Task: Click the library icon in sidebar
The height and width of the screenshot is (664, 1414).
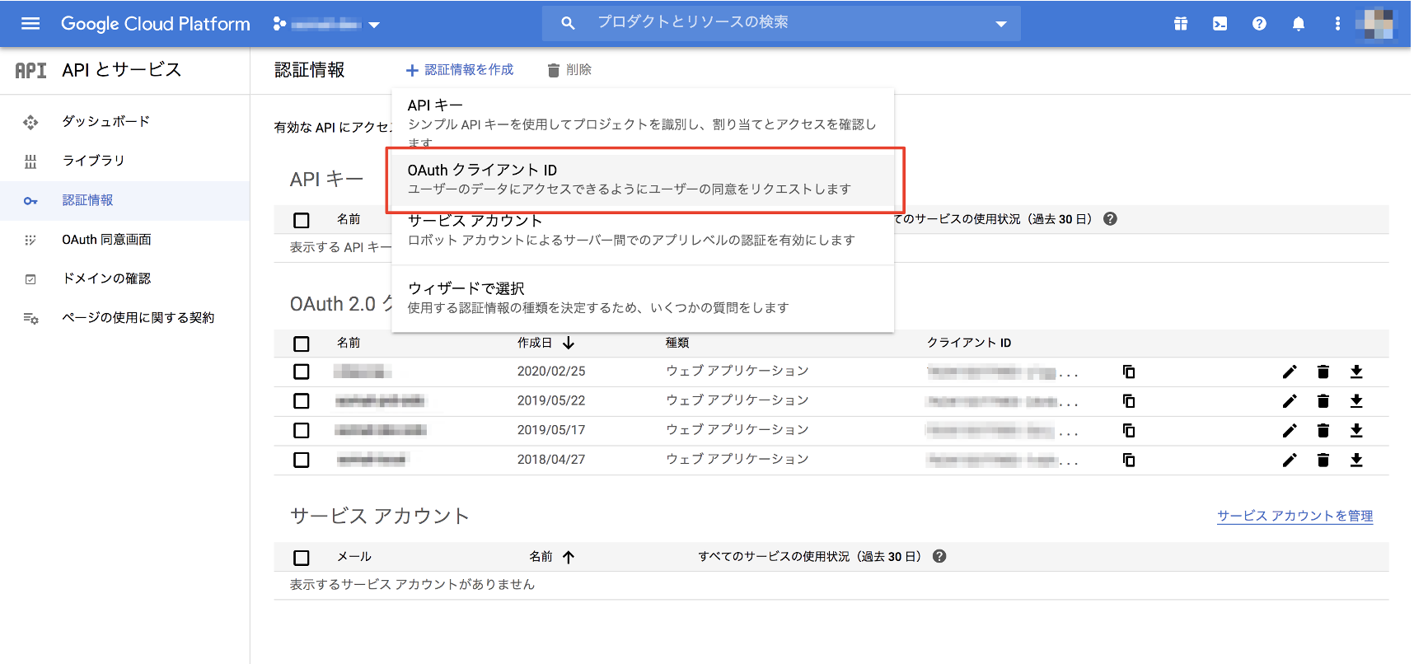Action: point(30,161)
